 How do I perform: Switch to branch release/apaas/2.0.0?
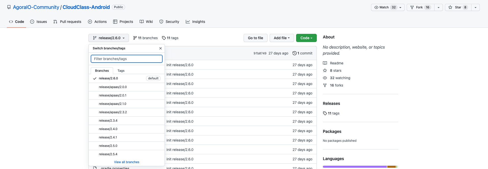point(127,87)
